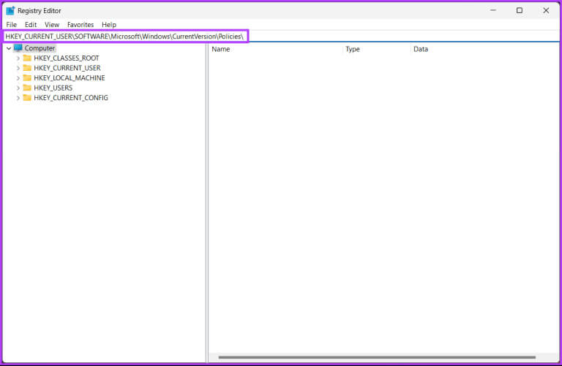Click the horizontal scrollbar in values pane
This screenshot has height=366, width=562.
[377, 357]
